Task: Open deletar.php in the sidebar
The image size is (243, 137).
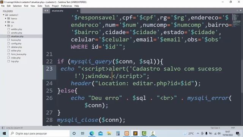Action: click(x=16, y=47)
